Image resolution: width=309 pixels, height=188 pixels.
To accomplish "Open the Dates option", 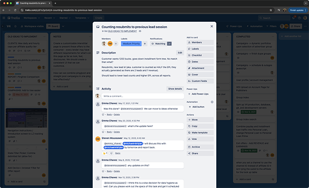I will 200,62.
